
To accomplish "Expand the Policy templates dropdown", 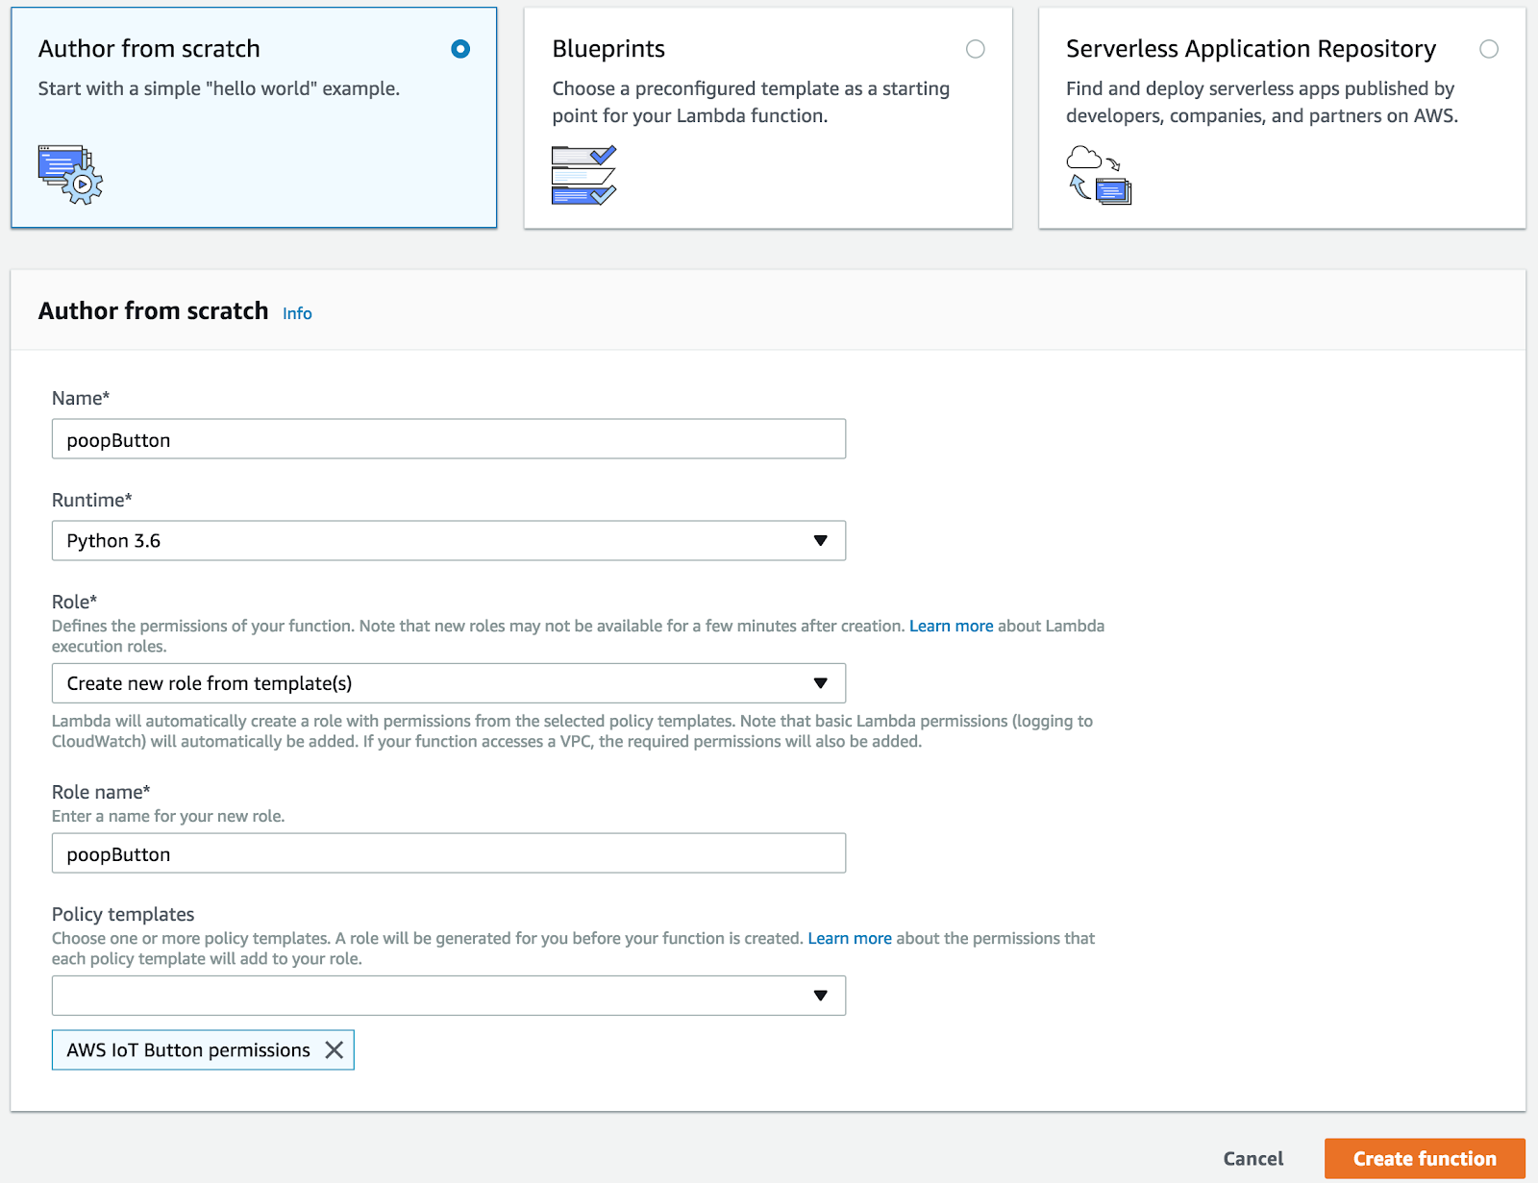I will pyautogui.click(x=449, y=996).
